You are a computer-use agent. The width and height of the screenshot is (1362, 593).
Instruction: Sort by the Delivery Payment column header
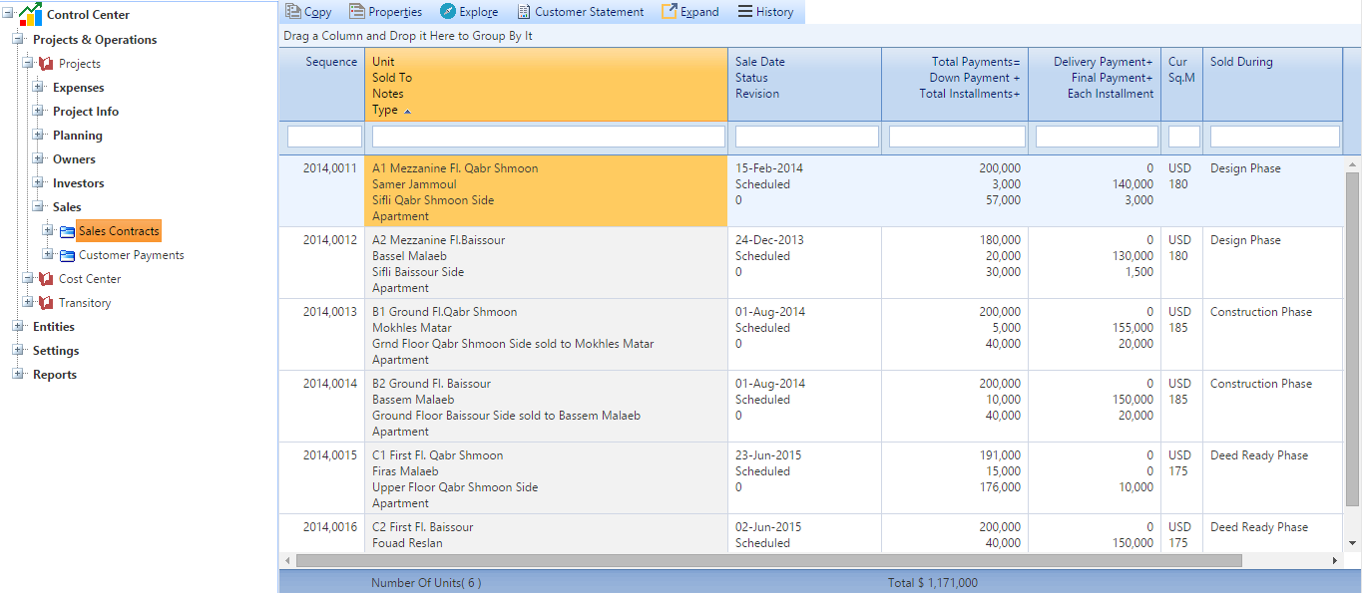pos(1095,85)
